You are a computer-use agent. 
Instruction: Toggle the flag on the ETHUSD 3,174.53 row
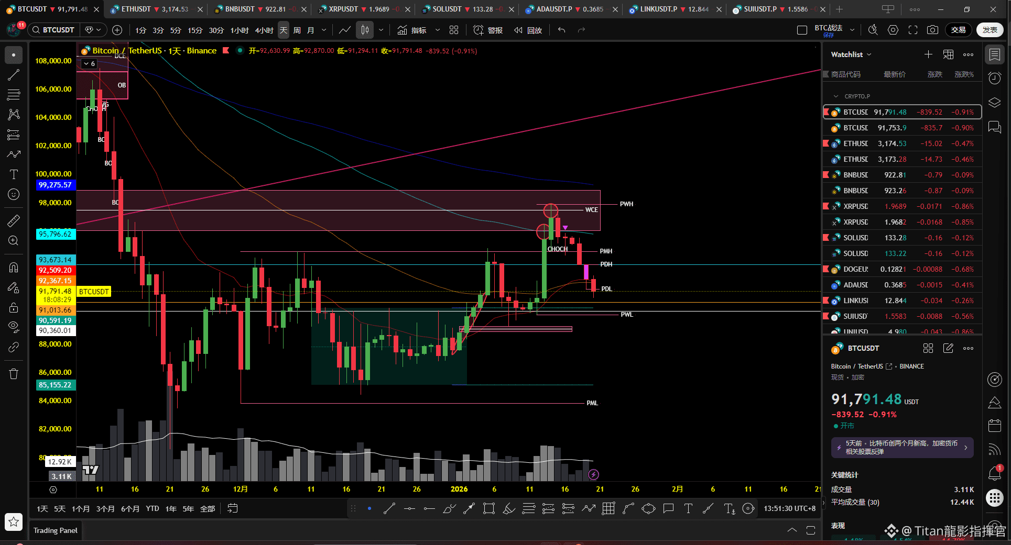click(x=826, y=143)
